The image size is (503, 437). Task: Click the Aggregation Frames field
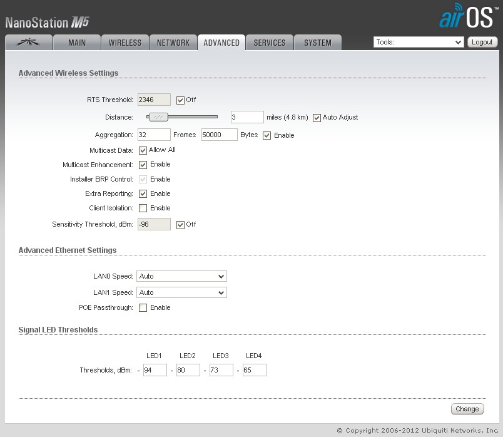[154, 135]
